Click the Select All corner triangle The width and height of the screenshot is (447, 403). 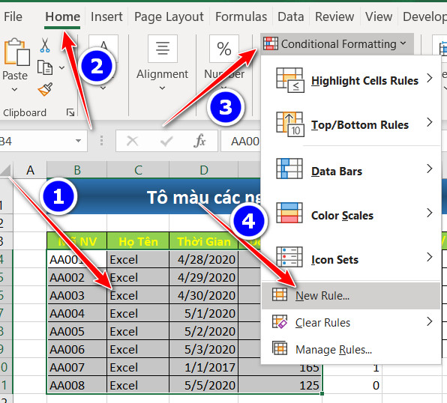[6, 170]
